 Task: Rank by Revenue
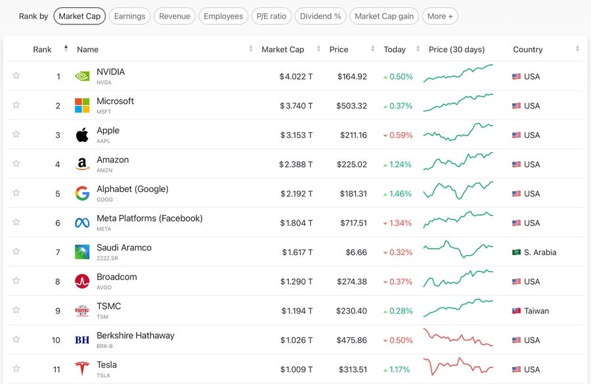pyautogui.click(x=175, y=16)
